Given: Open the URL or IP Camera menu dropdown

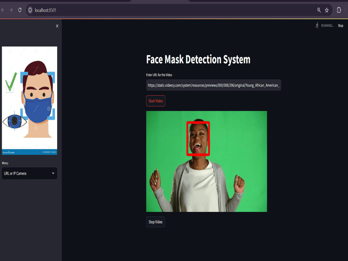Looking at the screenshot, I should click(x=30, y=173).
